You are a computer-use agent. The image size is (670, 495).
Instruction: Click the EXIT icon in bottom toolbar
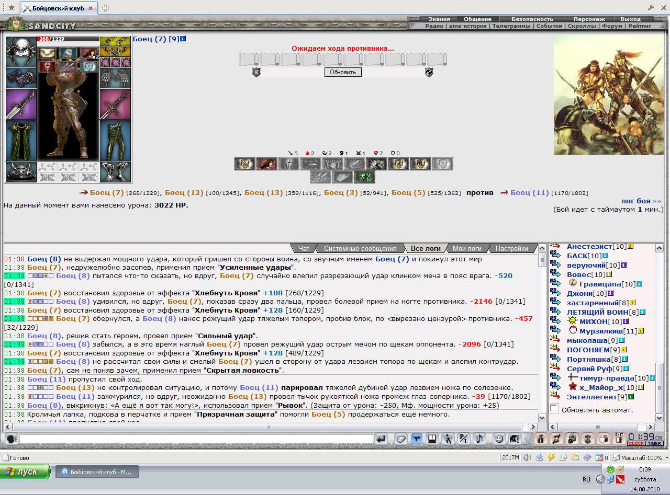click(619, 439)
